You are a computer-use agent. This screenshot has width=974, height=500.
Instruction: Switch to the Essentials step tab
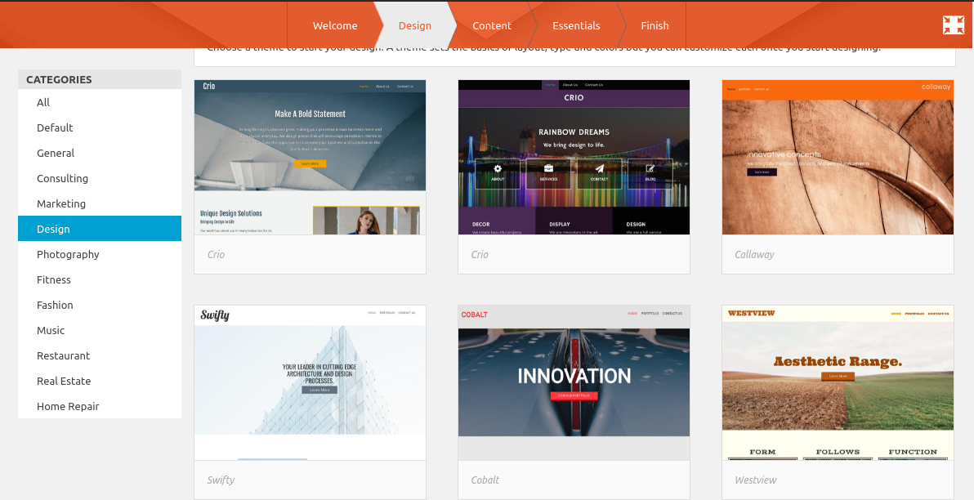click(576, 25)
